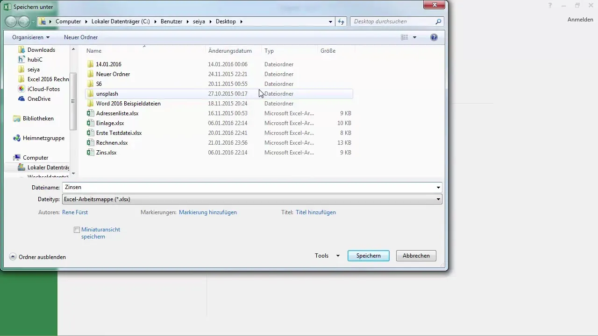Open Bibliotheken in the navigation pane
The width and height of the screenshot is (598, 336).
[x=38, y=119]
